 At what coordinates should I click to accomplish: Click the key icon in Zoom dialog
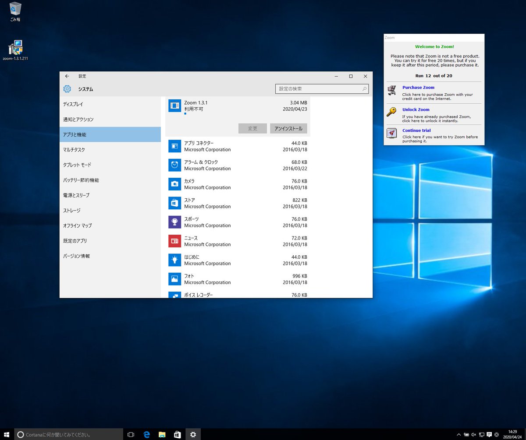pos(391,112)
